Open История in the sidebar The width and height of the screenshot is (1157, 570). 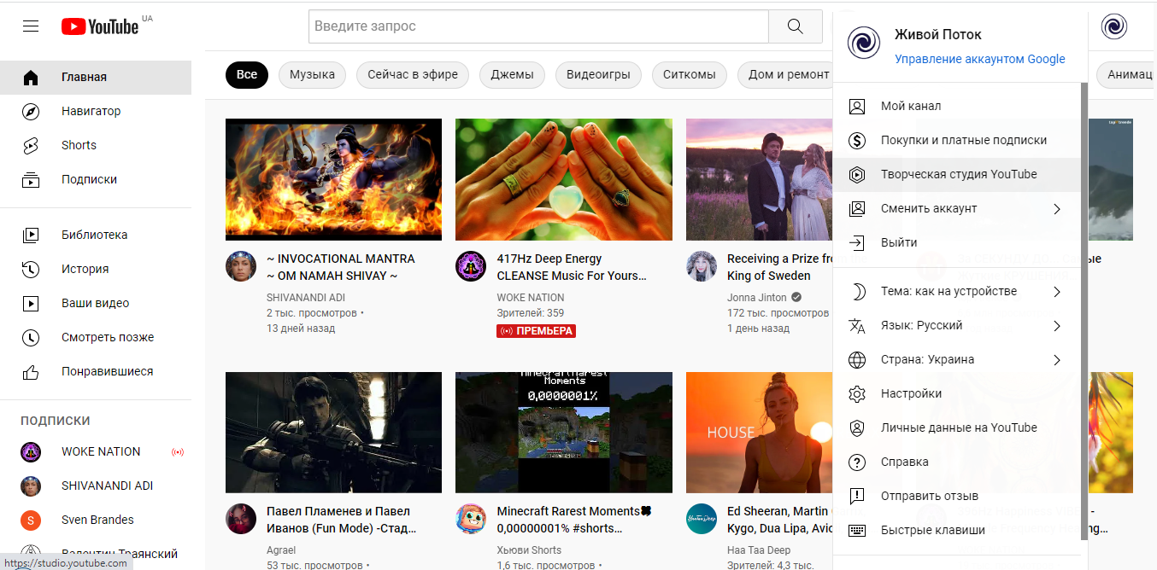coord(85,269)
